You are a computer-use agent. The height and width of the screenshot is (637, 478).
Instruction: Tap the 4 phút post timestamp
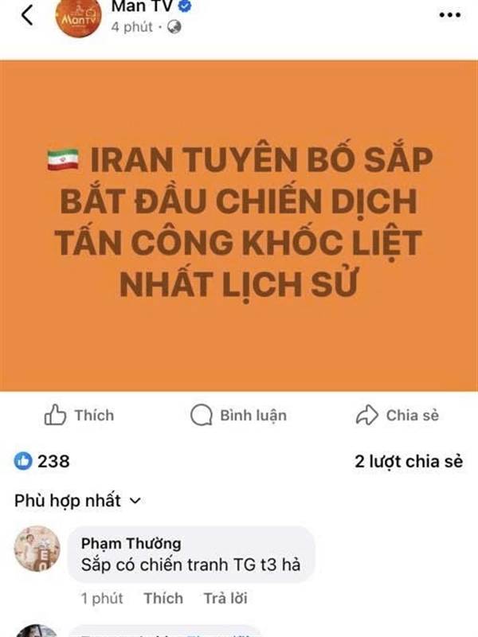[x=131, y=27]
